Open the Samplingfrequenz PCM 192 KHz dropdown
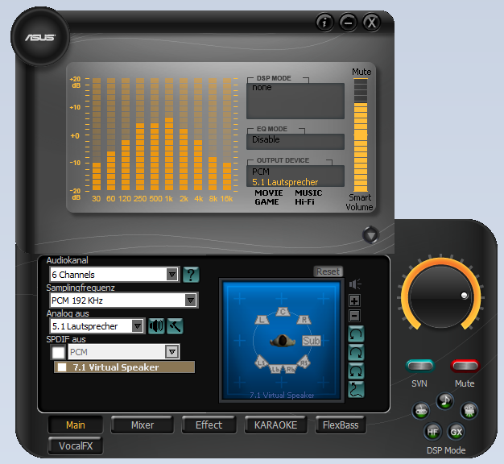The height and width of the screenshot is (464, 504). [123, 300]
